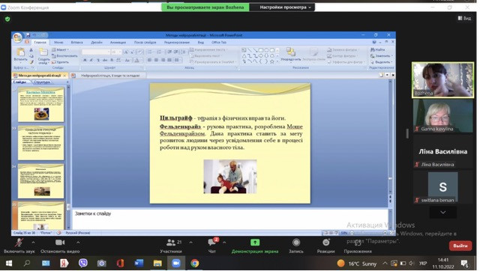Open the Реакции reactions menu
Screen dimensions: 480x271
click(325, 246)
